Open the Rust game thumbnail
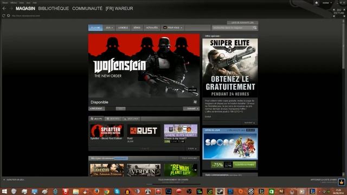The image size is (347, 195). tap(144, 131)
